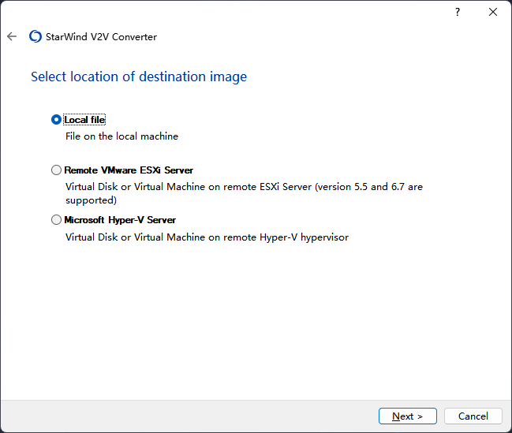The image size is (512, 433).
Task: Choose the Remote VMware ESXi Server radio button
Action: pos(56,170)
